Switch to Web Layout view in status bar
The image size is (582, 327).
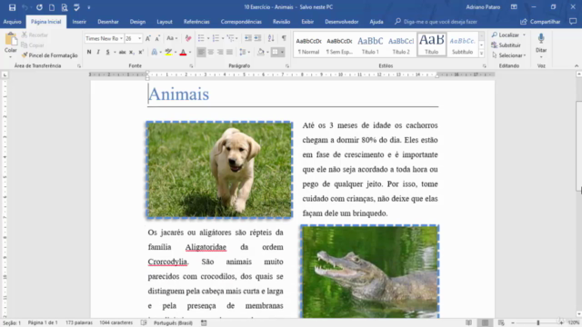(501, 323)
